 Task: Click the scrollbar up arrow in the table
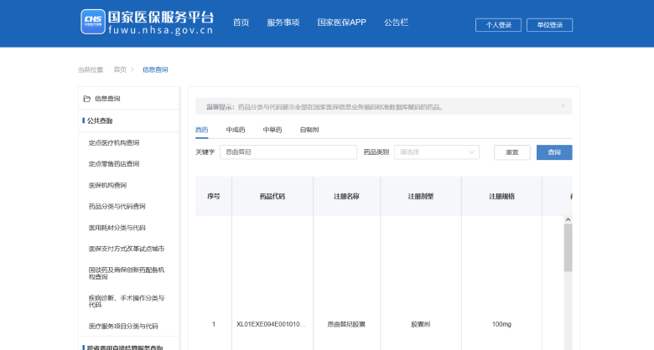[568, 219]
